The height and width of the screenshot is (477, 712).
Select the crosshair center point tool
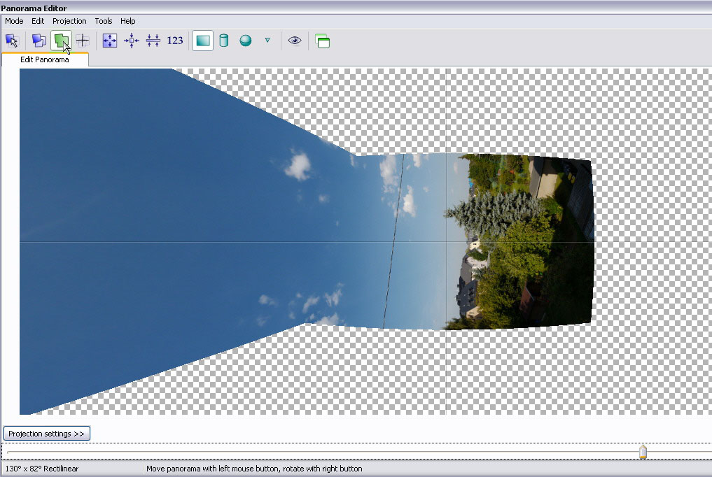pyautogui.click(x=83, y=41)
